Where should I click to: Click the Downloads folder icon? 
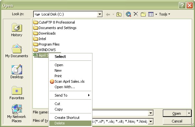tap(36, 33)
